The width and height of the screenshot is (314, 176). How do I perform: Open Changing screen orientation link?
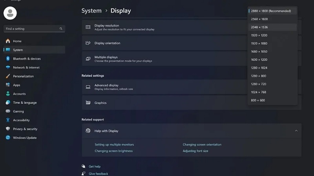click(202, 144)
